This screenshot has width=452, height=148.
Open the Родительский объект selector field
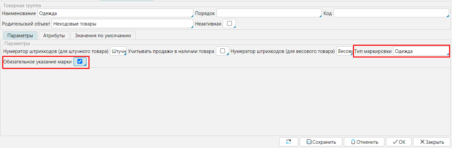[x=122, y=24]
